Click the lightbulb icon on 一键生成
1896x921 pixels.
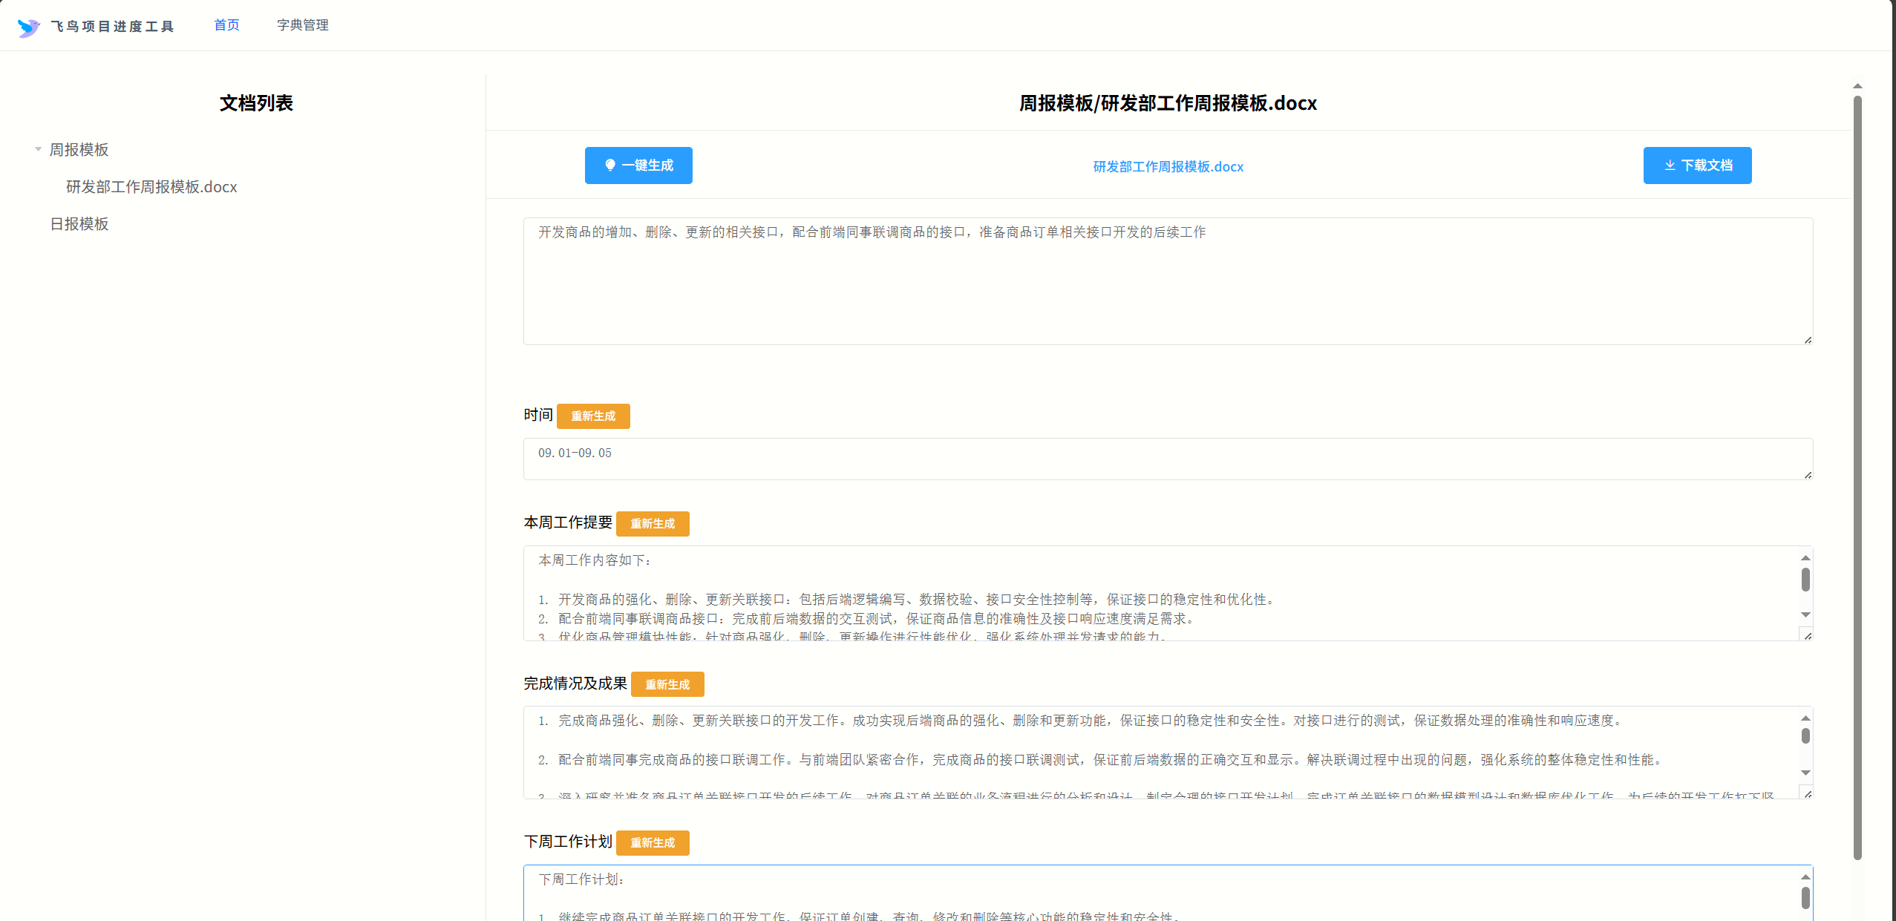click(610, 165)
